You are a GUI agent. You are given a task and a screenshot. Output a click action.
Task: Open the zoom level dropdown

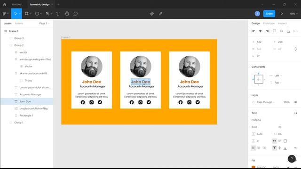(x=293, y=14)
